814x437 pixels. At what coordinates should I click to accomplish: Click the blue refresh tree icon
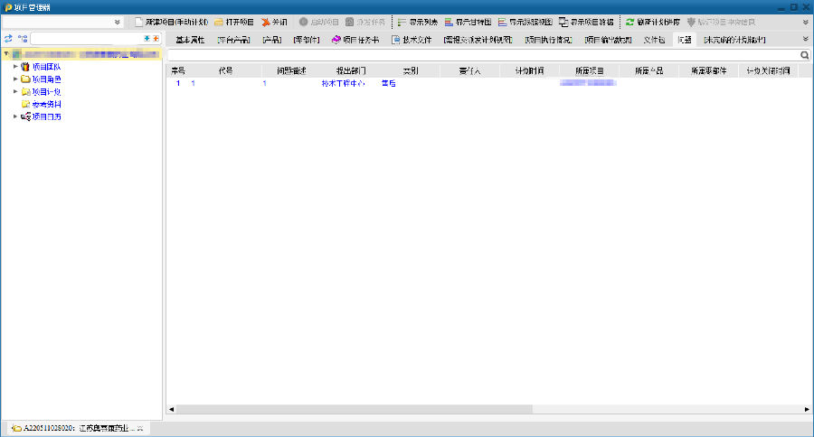8,38
